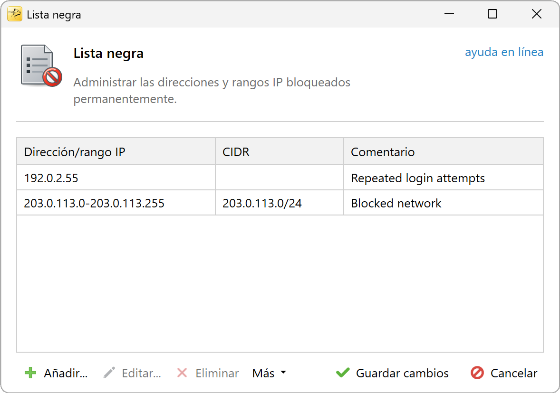Viewport: 560px width, 393px height.
Task: Click the pencil Editar icon
Action: [x=109, y=373]
